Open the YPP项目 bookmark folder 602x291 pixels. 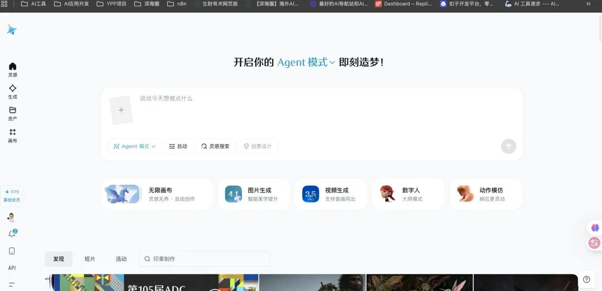111,4
